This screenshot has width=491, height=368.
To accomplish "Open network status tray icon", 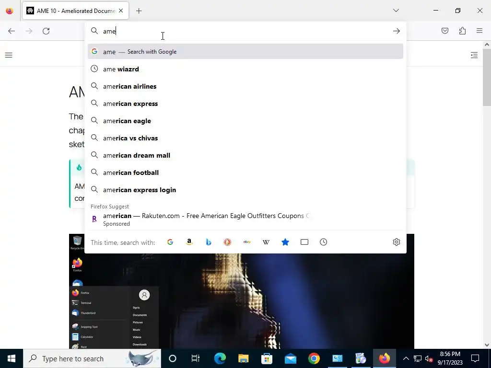I will [x=418, y=358].
